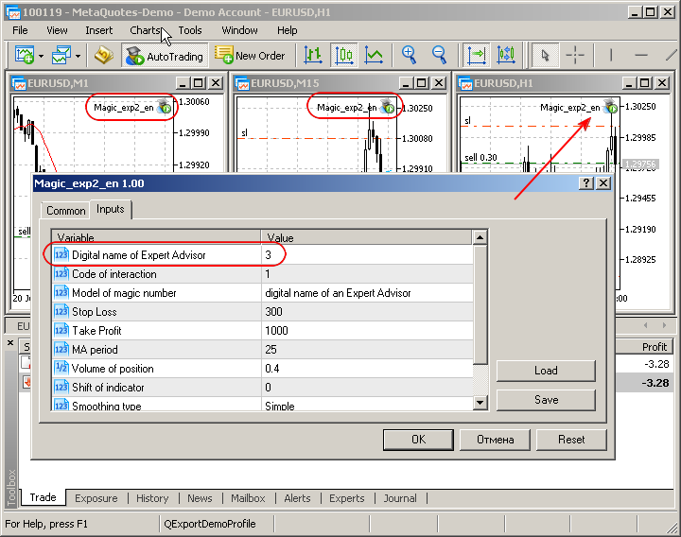The image size is (681, 537).
Task: Click the Отмена cancel button
Action: coord(495,440)
